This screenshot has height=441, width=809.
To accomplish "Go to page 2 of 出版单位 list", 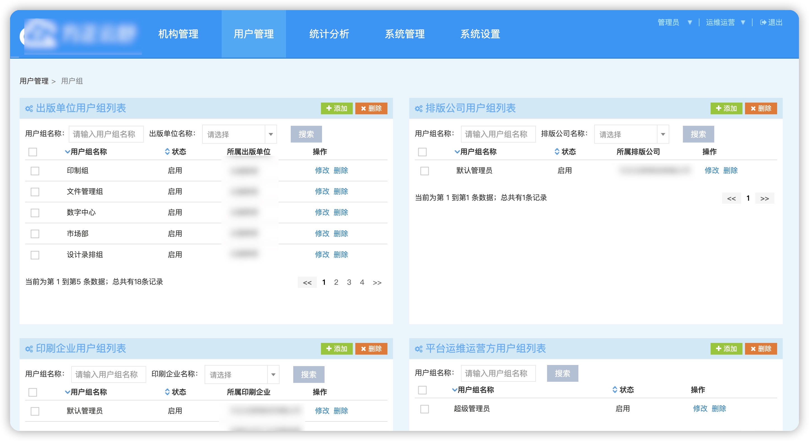I will [x=336, y=283].
